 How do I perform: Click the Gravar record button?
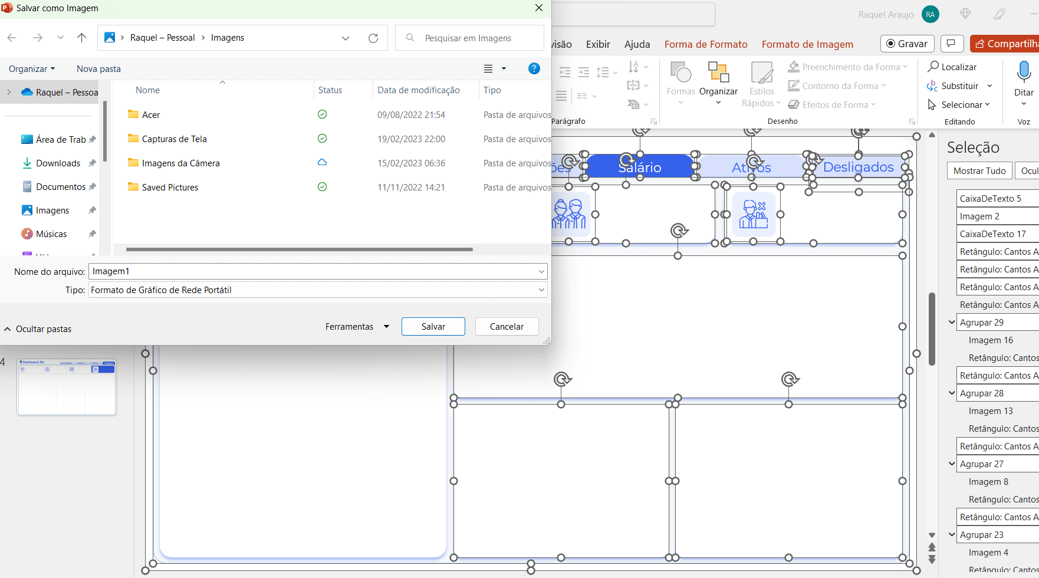coord(907,44)
